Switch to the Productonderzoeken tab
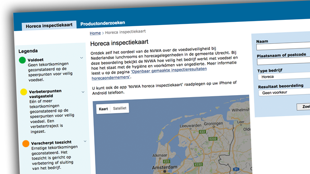 click(x=103, y=23)
